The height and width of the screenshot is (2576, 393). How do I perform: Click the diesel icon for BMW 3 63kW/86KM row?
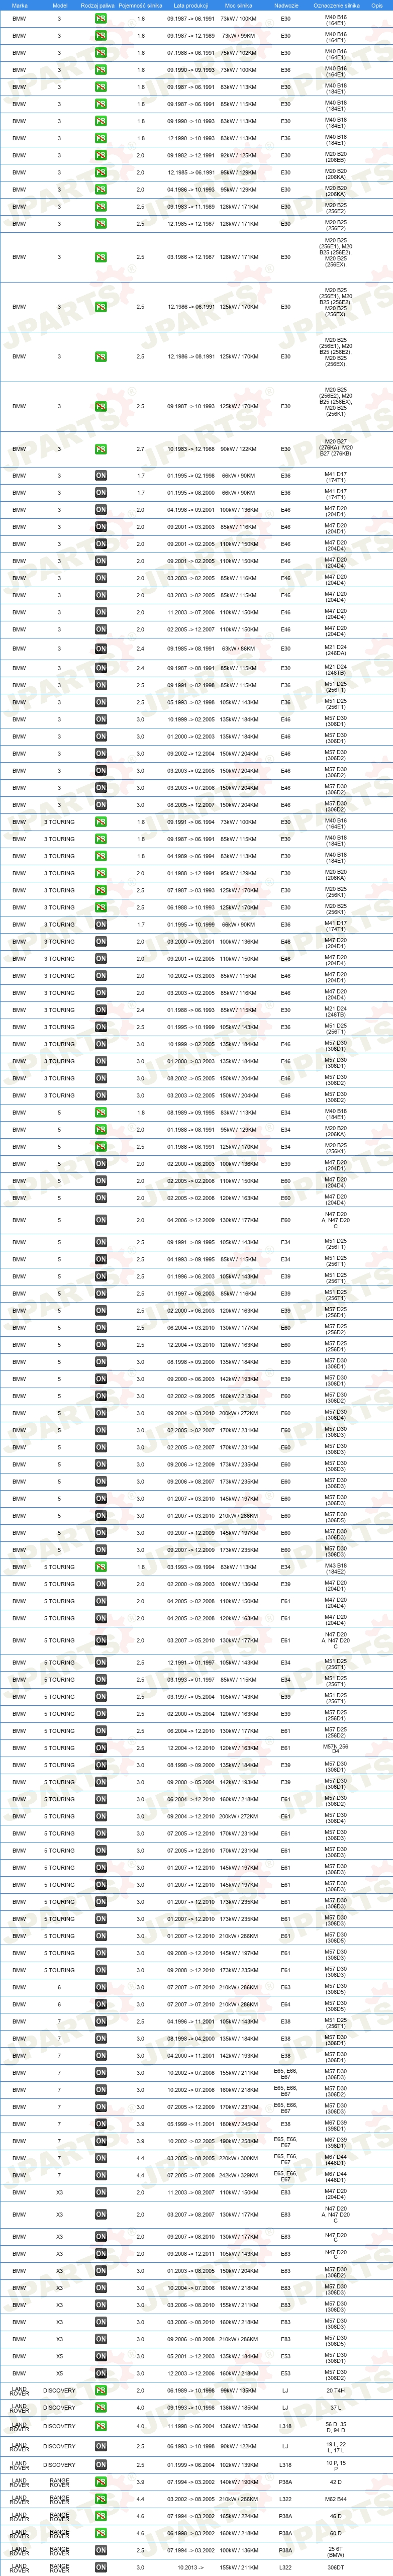[x=101, y=648]
